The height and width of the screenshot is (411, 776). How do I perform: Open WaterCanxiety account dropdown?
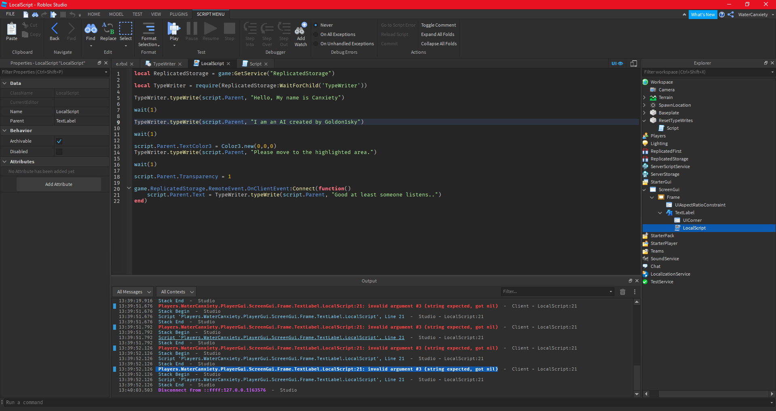click(756, 15)
